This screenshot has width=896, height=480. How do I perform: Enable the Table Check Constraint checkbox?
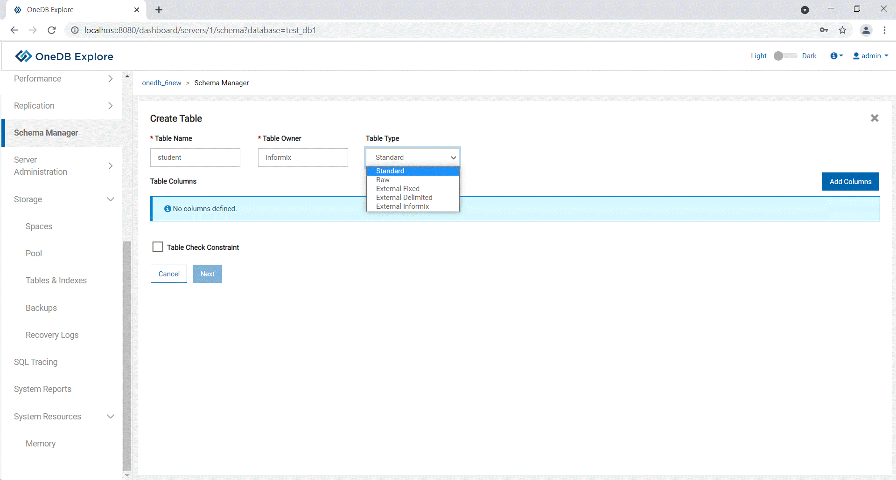pos(158,247)
